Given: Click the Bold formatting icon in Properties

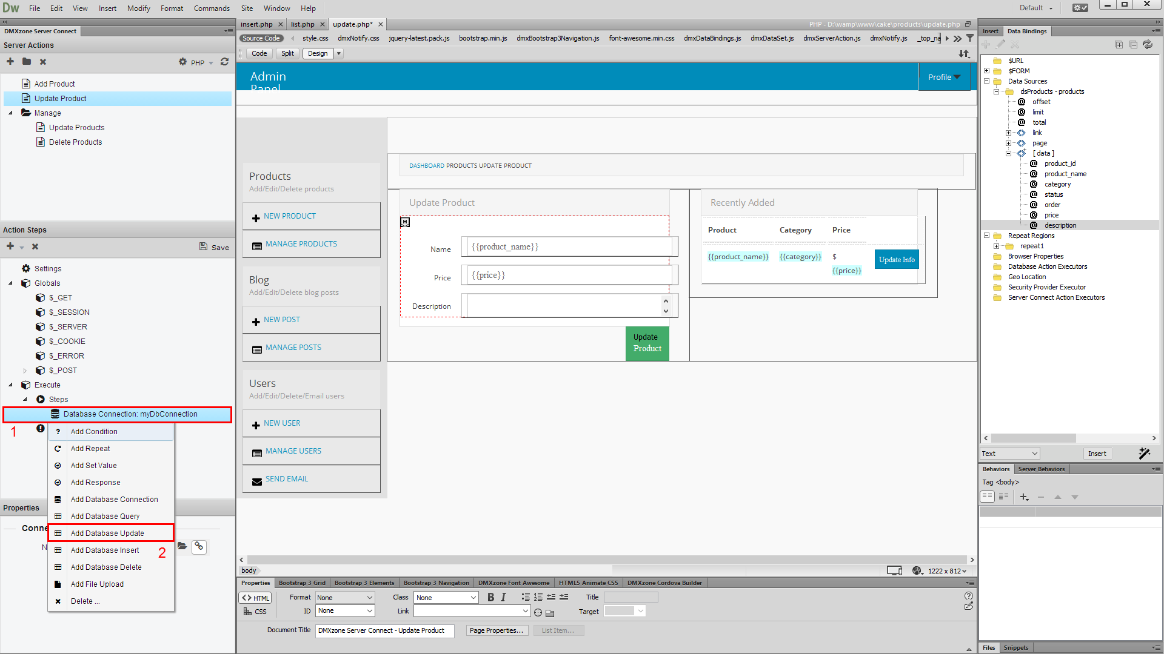Looking at the screenshot, I should click(x=490, y=597).
